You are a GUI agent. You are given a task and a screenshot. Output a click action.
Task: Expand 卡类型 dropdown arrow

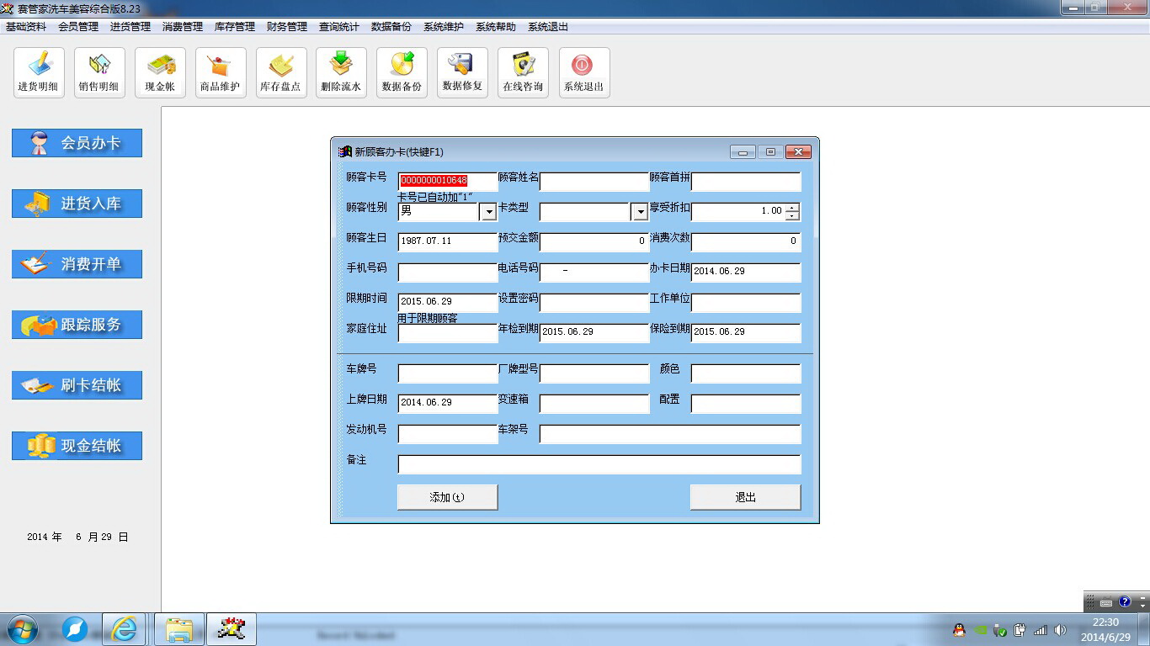(640, 212)
